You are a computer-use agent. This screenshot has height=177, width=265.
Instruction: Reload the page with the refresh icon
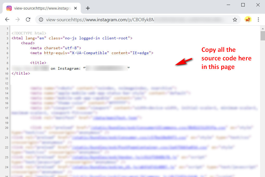point(28,19)
